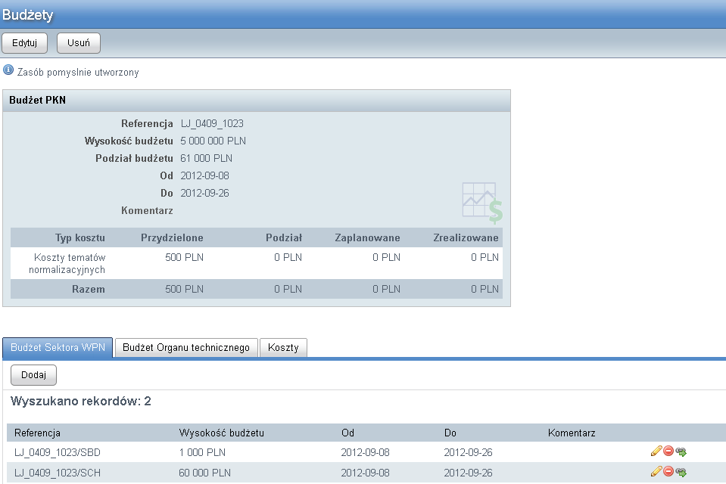Viewport: 726px width, 484px height.
Task: Click the Edytuj button
Action: 24,43
